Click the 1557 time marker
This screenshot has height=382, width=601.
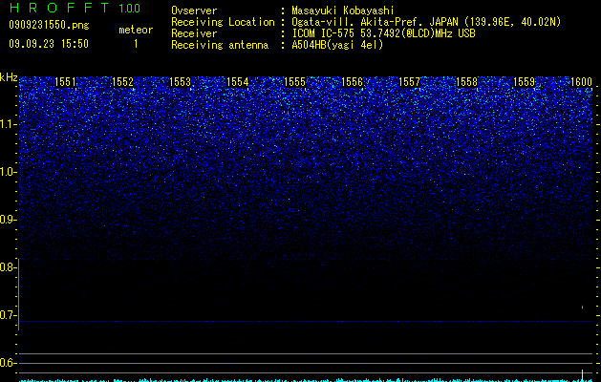click(x=410, y=82)
